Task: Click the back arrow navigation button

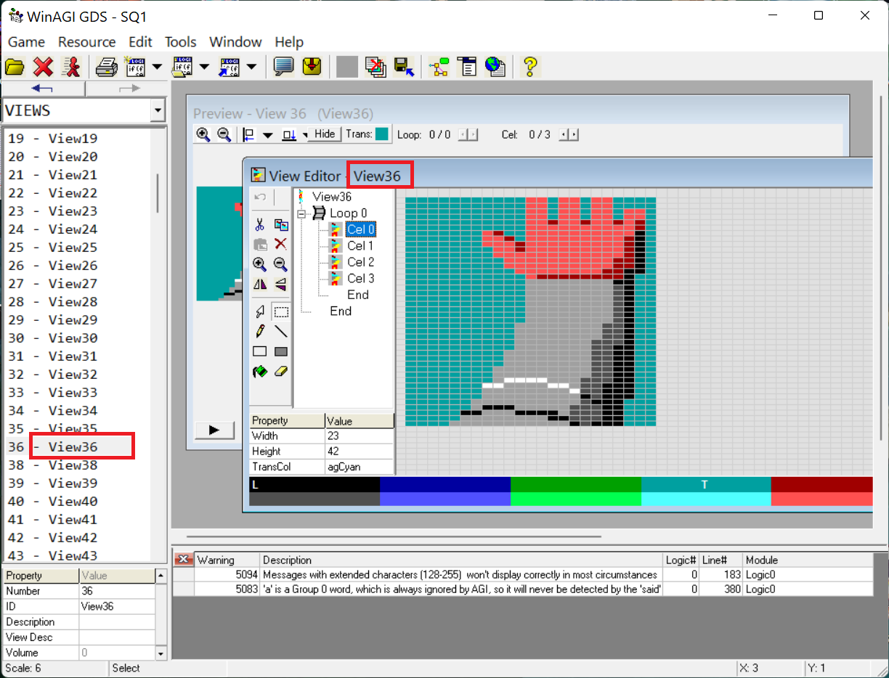Action: [43, 89]
